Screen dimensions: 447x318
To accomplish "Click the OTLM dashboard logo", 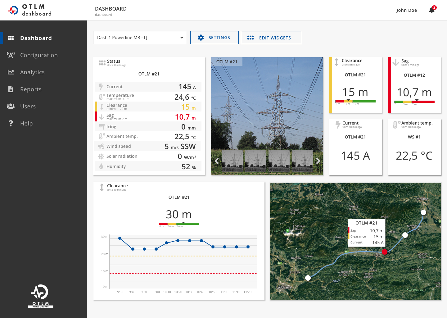I will (x=30, y=10).
